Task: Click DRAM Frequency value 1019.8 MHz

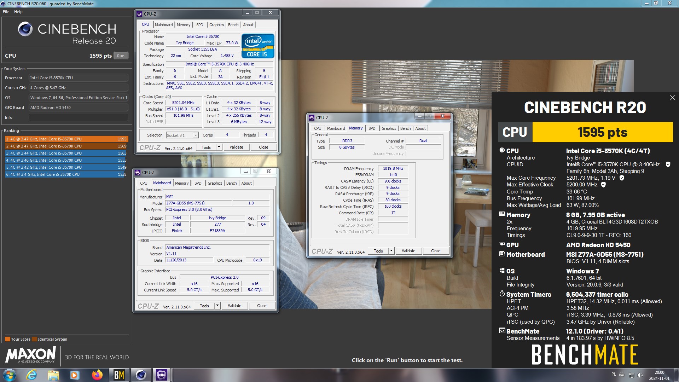Action: tap(393, 168)
